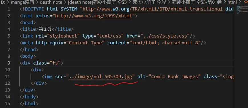Viewport: 248px width, 108px height.
Task: Click the img tag name on line 11
Action: [x=48, y=77]
